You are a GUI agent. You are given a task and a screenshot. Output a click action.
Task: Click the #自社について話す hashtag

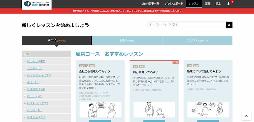tap(101, 96)
